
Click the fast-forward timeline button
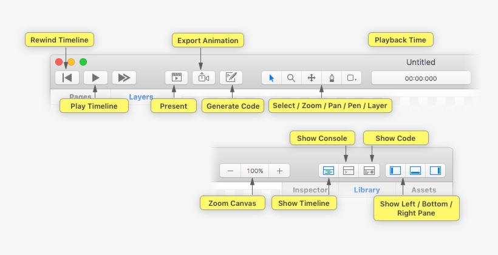[x=124, y=78]
